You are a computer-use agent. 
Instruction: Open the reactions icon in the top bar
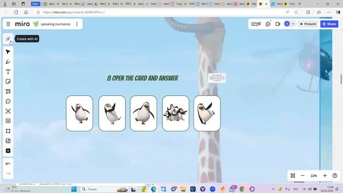268,24
